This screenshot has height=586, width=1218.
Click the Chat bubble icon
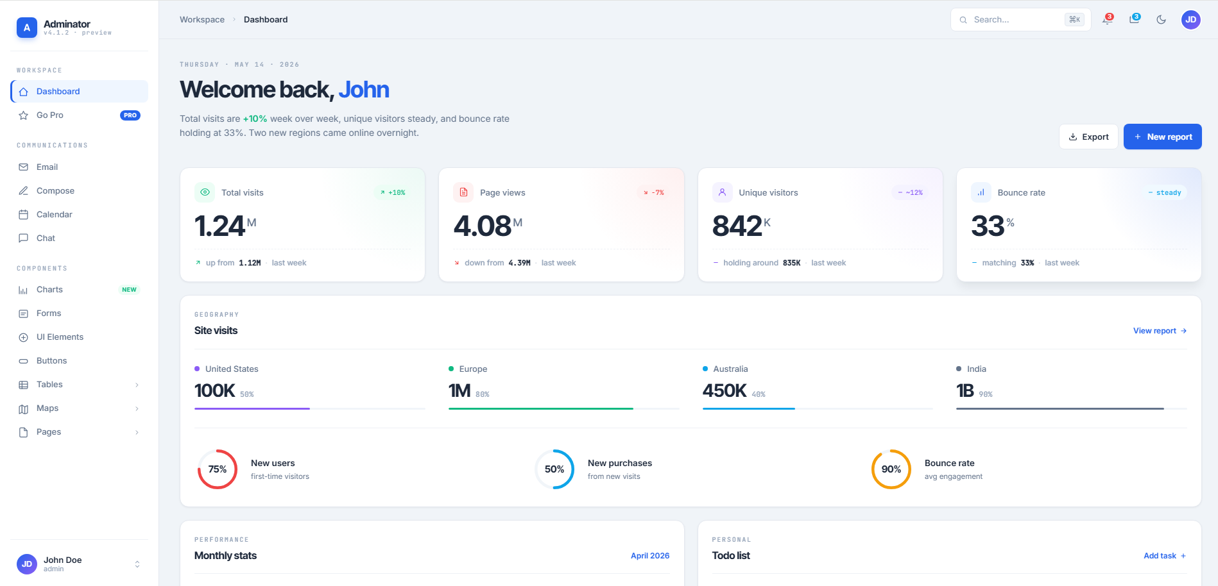[x=24, y=239]
